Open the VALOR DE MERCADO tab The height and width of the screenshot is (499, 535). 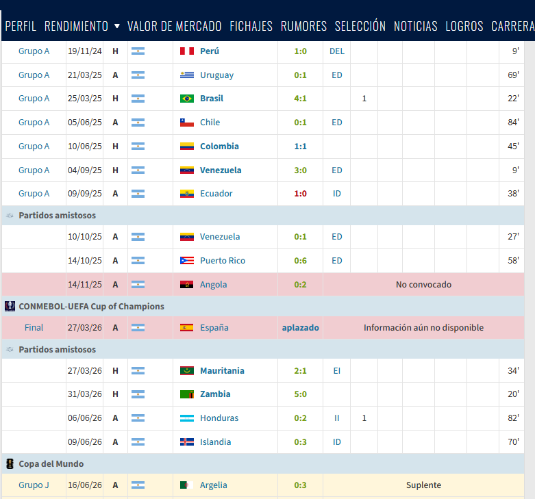175,26
